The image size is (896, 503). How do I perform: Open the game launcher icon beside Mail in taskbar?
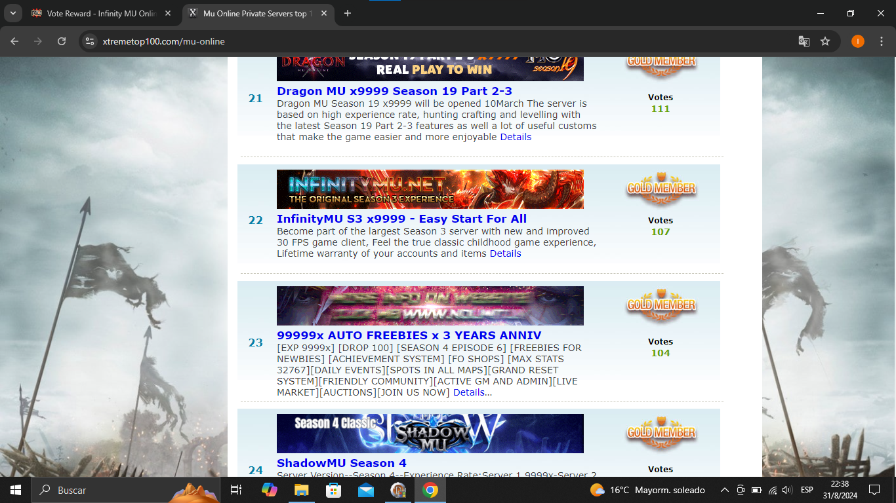(398, 490)
